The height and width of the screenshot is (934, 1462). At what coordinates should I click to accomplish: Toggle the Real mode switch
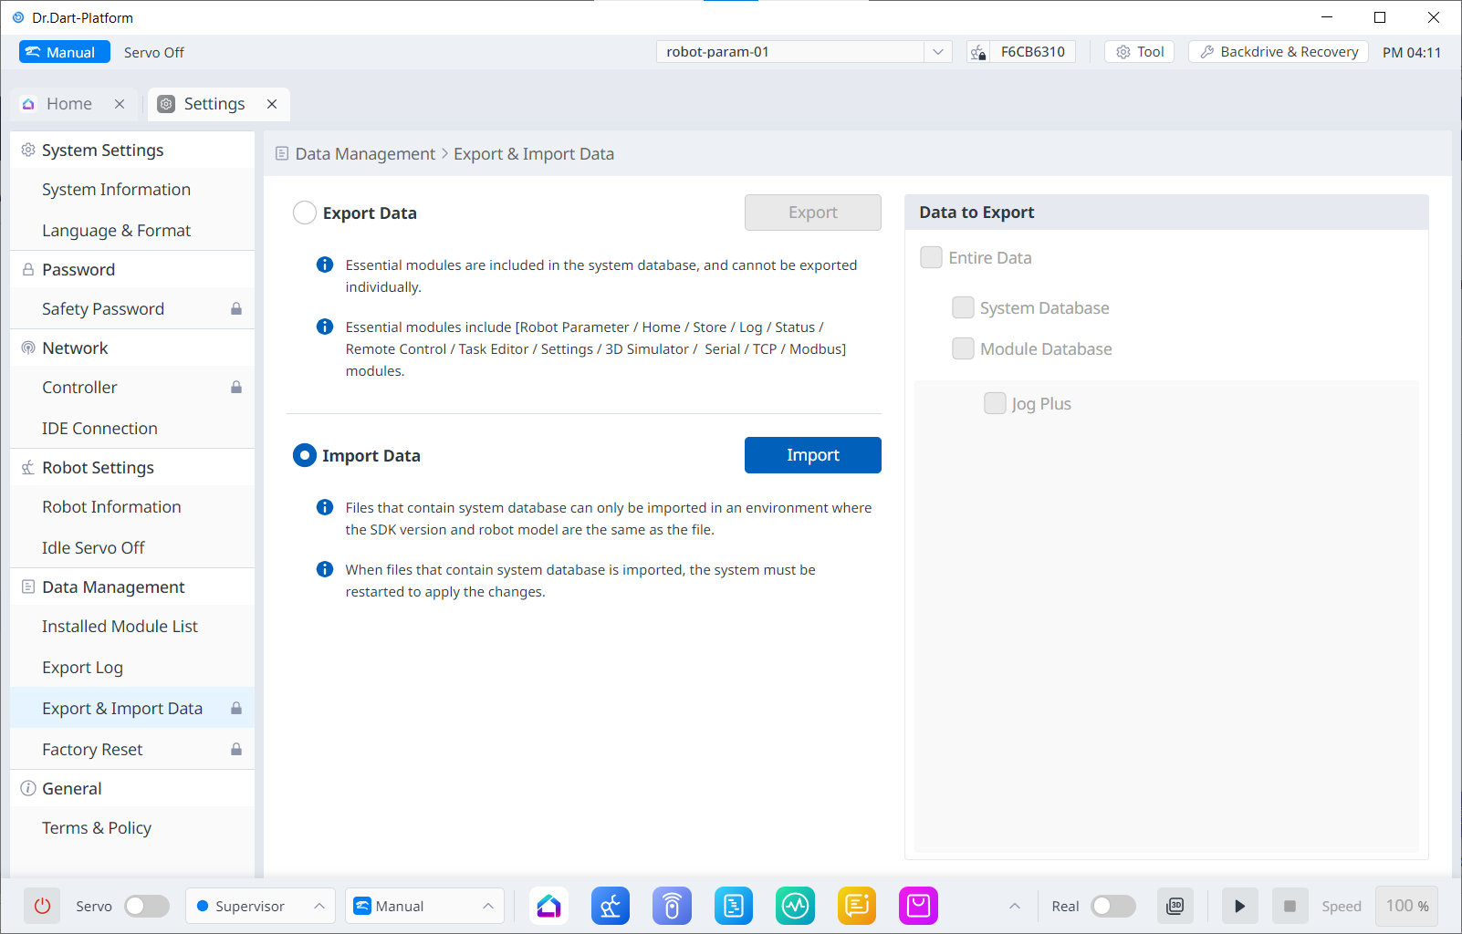click(x=1112, y=906)
